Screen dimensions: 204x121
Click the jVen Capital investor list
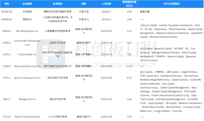click(x=171, y=78)
